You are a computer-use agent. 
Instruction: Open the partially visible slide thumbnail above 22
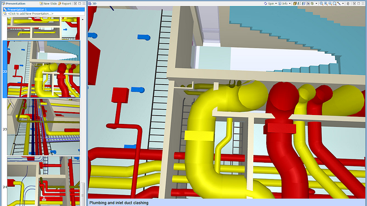[43, 28]
